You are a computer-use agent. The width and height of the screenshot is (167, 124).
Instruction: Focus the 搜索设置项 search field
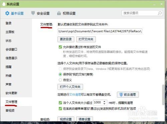(x=142, y=13)
